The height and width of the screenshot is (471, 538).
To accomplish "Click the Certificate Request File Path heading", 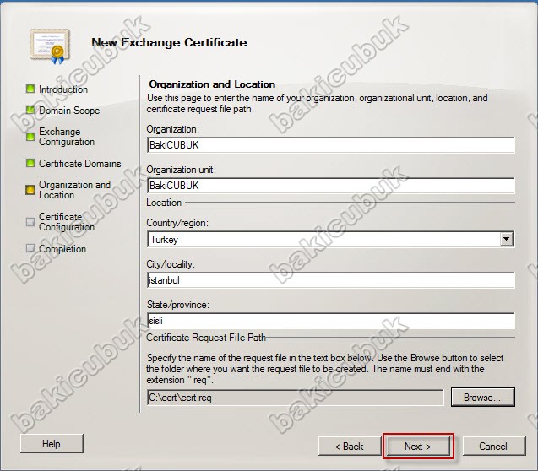I will pos(206,338).
